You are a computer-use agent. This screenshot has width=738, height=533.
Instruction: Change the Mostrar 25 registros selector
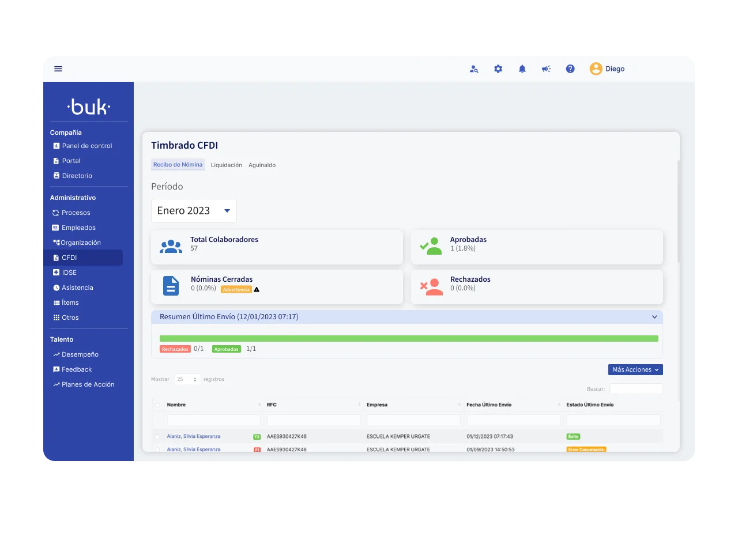pos(187,379)
